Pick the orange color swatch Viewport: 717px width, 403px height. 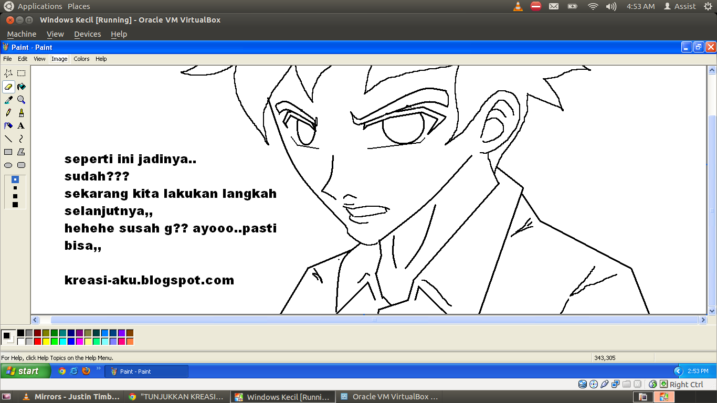tap(130, 341)
